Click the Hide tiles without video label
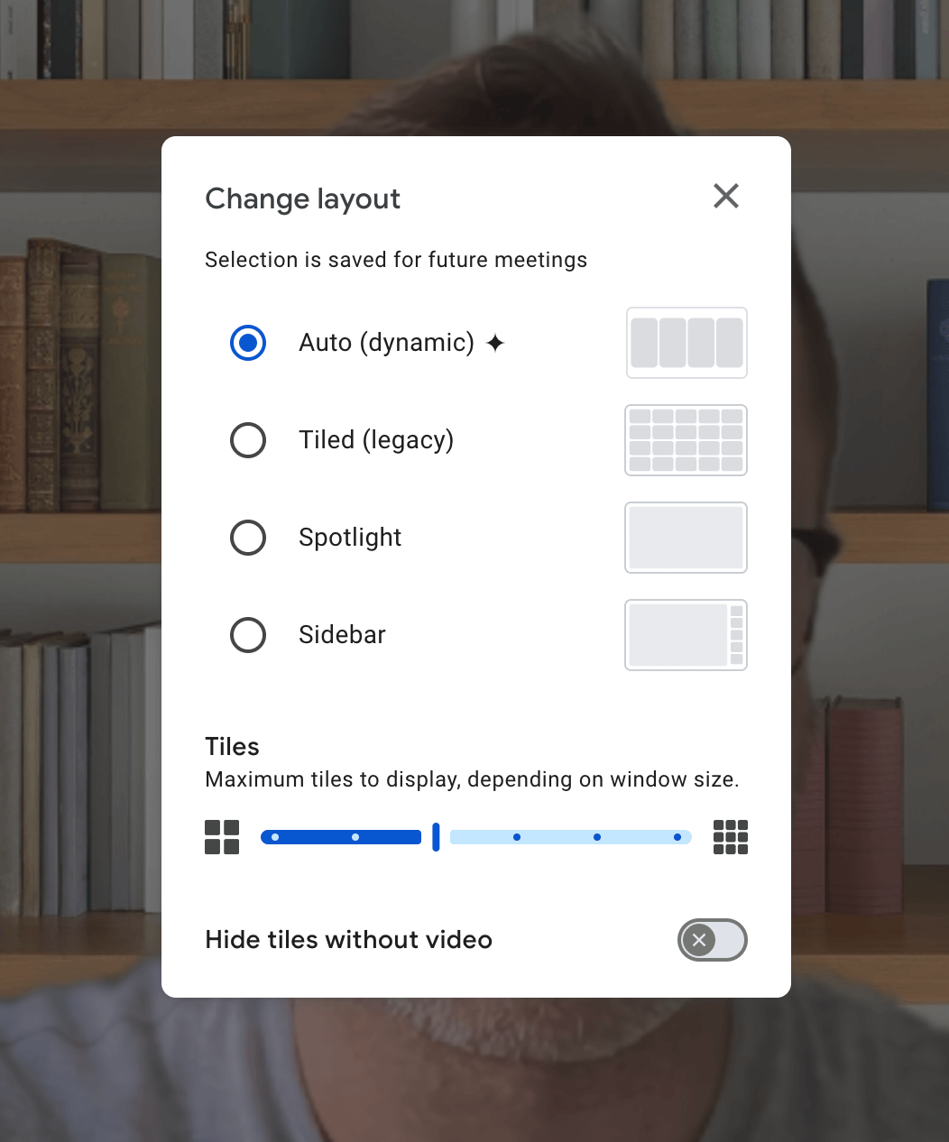This screenshot has height=1142, width=949. click(x=348, y=940)
